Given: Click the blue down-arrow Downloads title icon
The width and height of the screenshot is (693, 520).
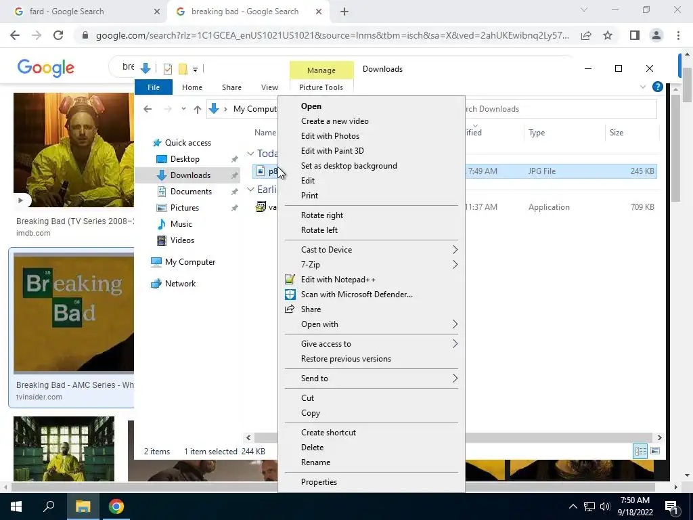Looking at the screenshot, I should pyautogui.click(x=145, y=68).
